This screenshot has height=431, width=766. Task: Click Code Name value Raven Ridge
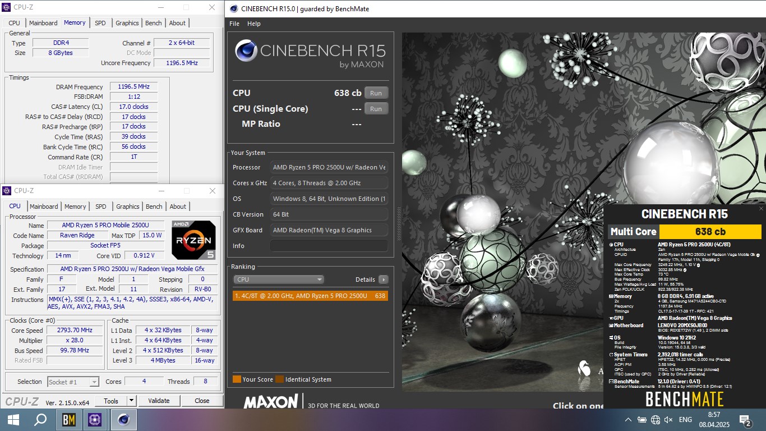(x=77, y=236)
